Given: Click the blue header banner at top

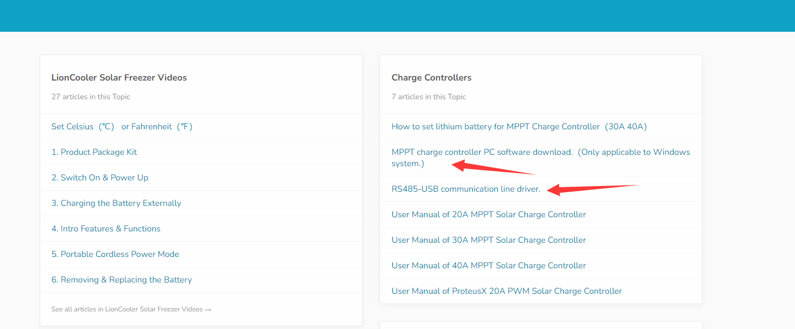Looking at the screenshot, I should [x=397, y=15].
